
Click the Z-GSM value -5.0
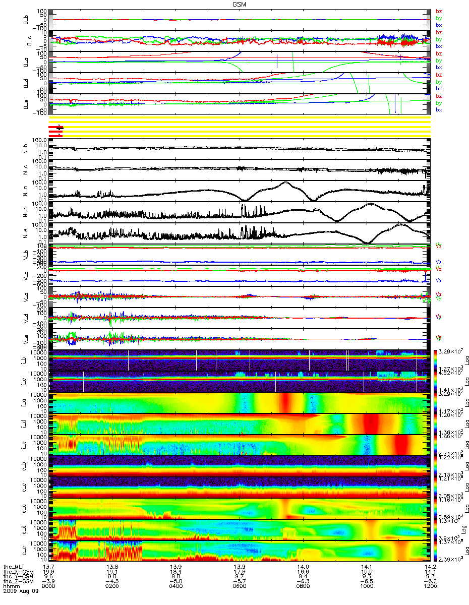(x=176, y=582)
